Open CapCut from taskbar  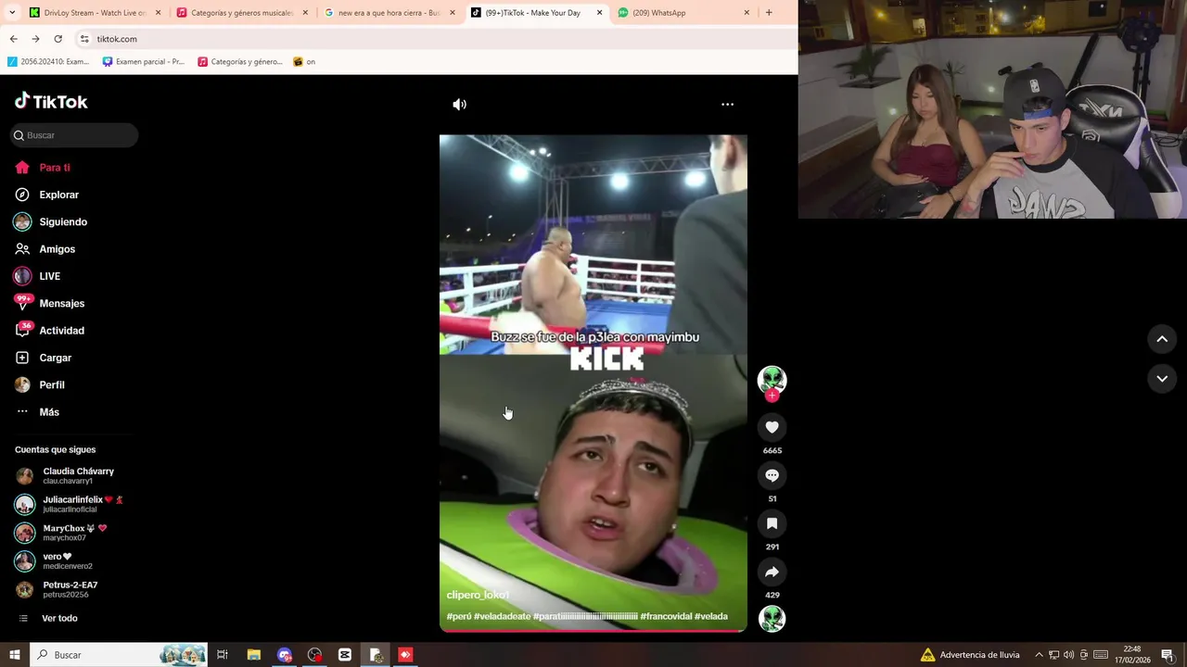345,655
